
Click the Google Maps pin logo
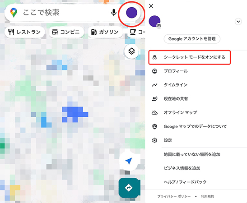(14, 13)
